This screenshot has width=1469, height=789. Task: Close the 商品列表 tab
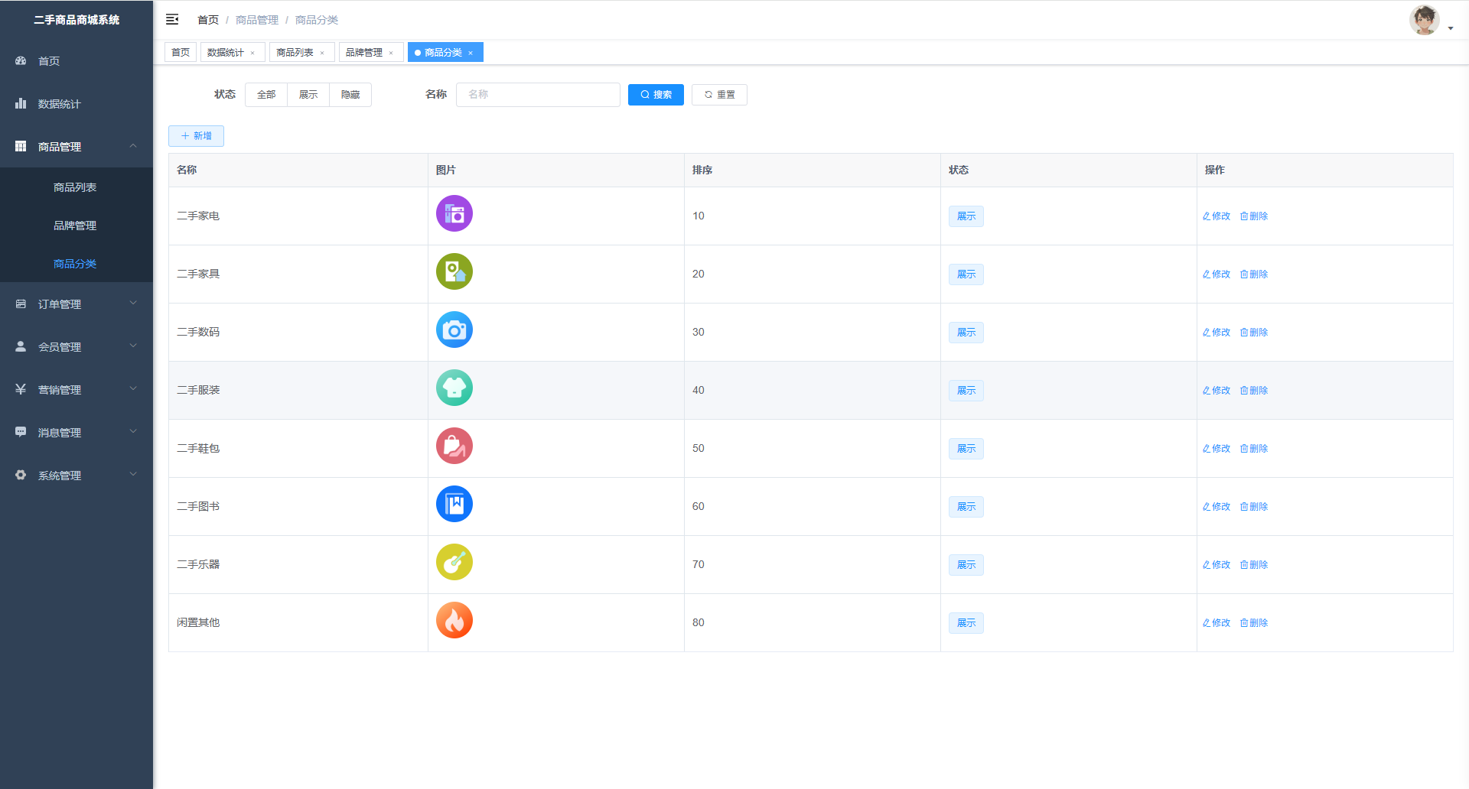tap(322, 53)
